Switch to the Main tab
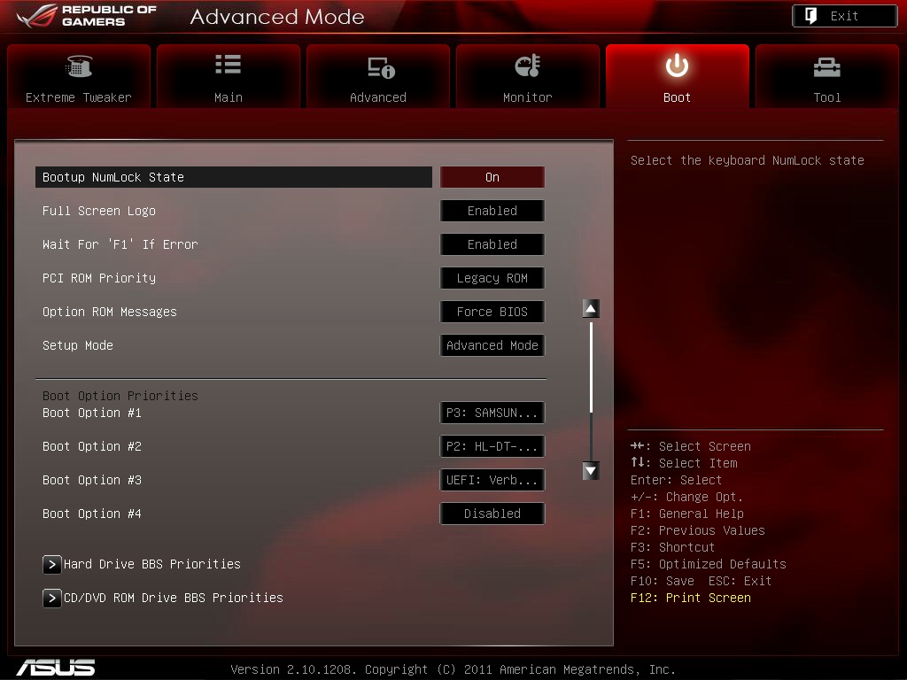This screenshot has width=907, height=680. (x=229, y=76)
